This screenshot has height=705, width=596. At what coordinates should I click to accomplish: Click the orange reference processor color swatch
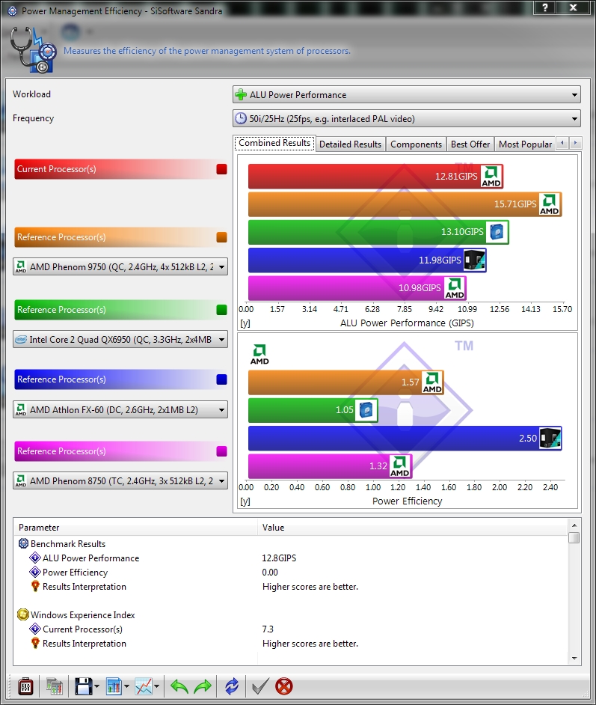point(221,237)
